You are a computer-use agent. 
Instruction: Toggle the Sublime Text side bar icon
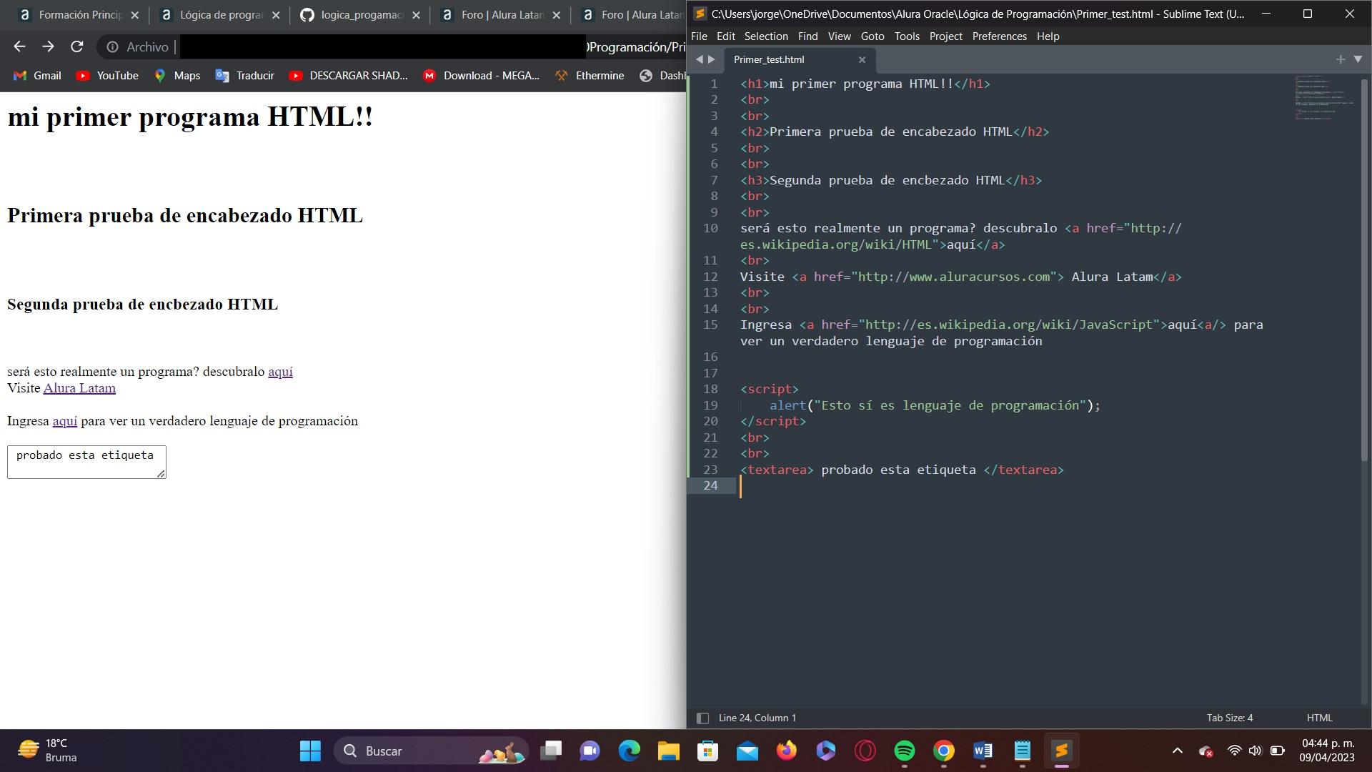[x=702, y=718]
